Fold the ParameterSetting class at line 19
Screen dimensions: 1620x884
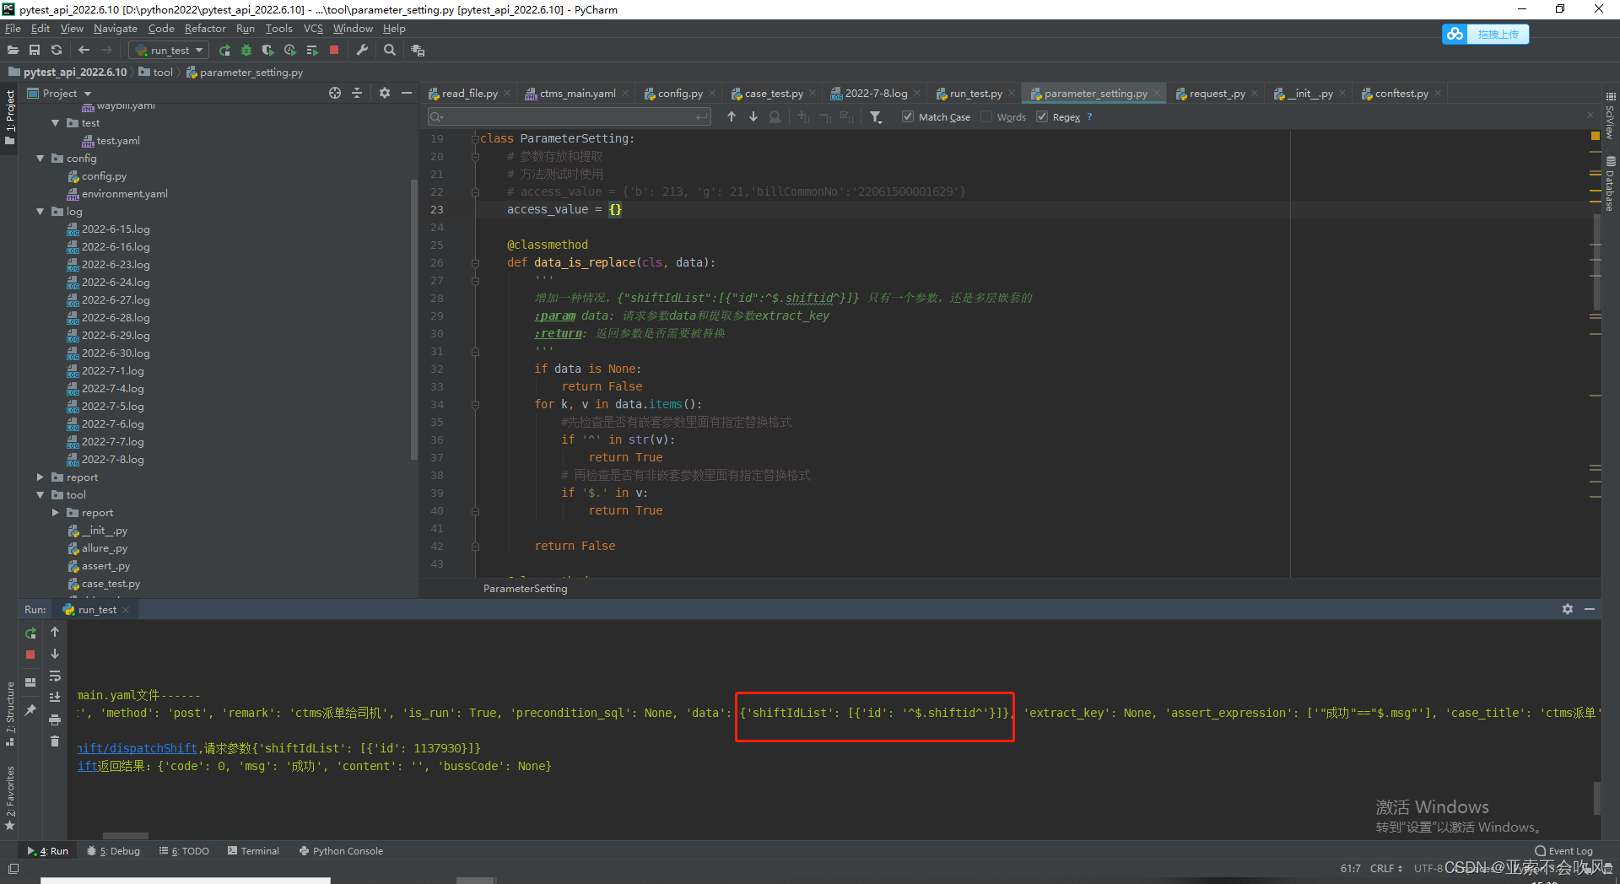(475, 138)
